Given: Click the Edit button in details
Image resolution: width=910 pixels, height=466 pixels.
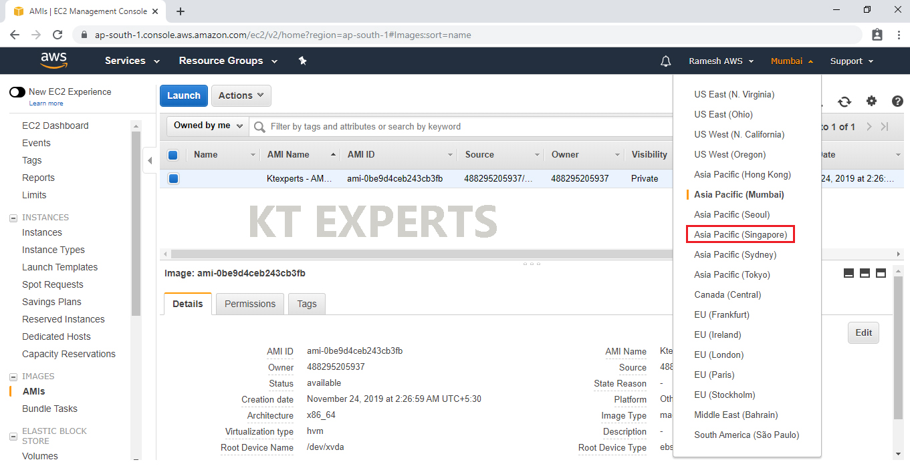Looking at the screenshot, I should point(864,332).
